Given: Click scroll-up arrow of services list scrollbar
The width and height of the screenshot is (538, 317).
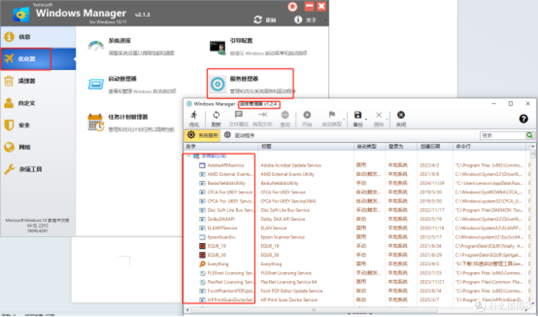Looking at the screenshot, I should coord(532,147).
